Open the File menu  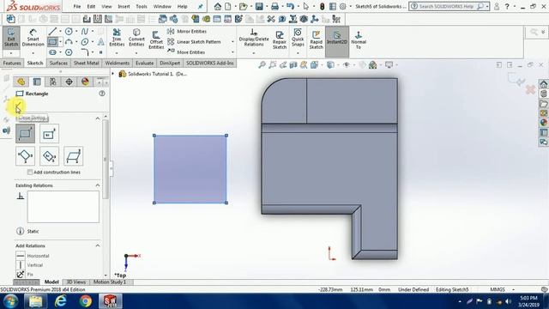coord(77,6)
